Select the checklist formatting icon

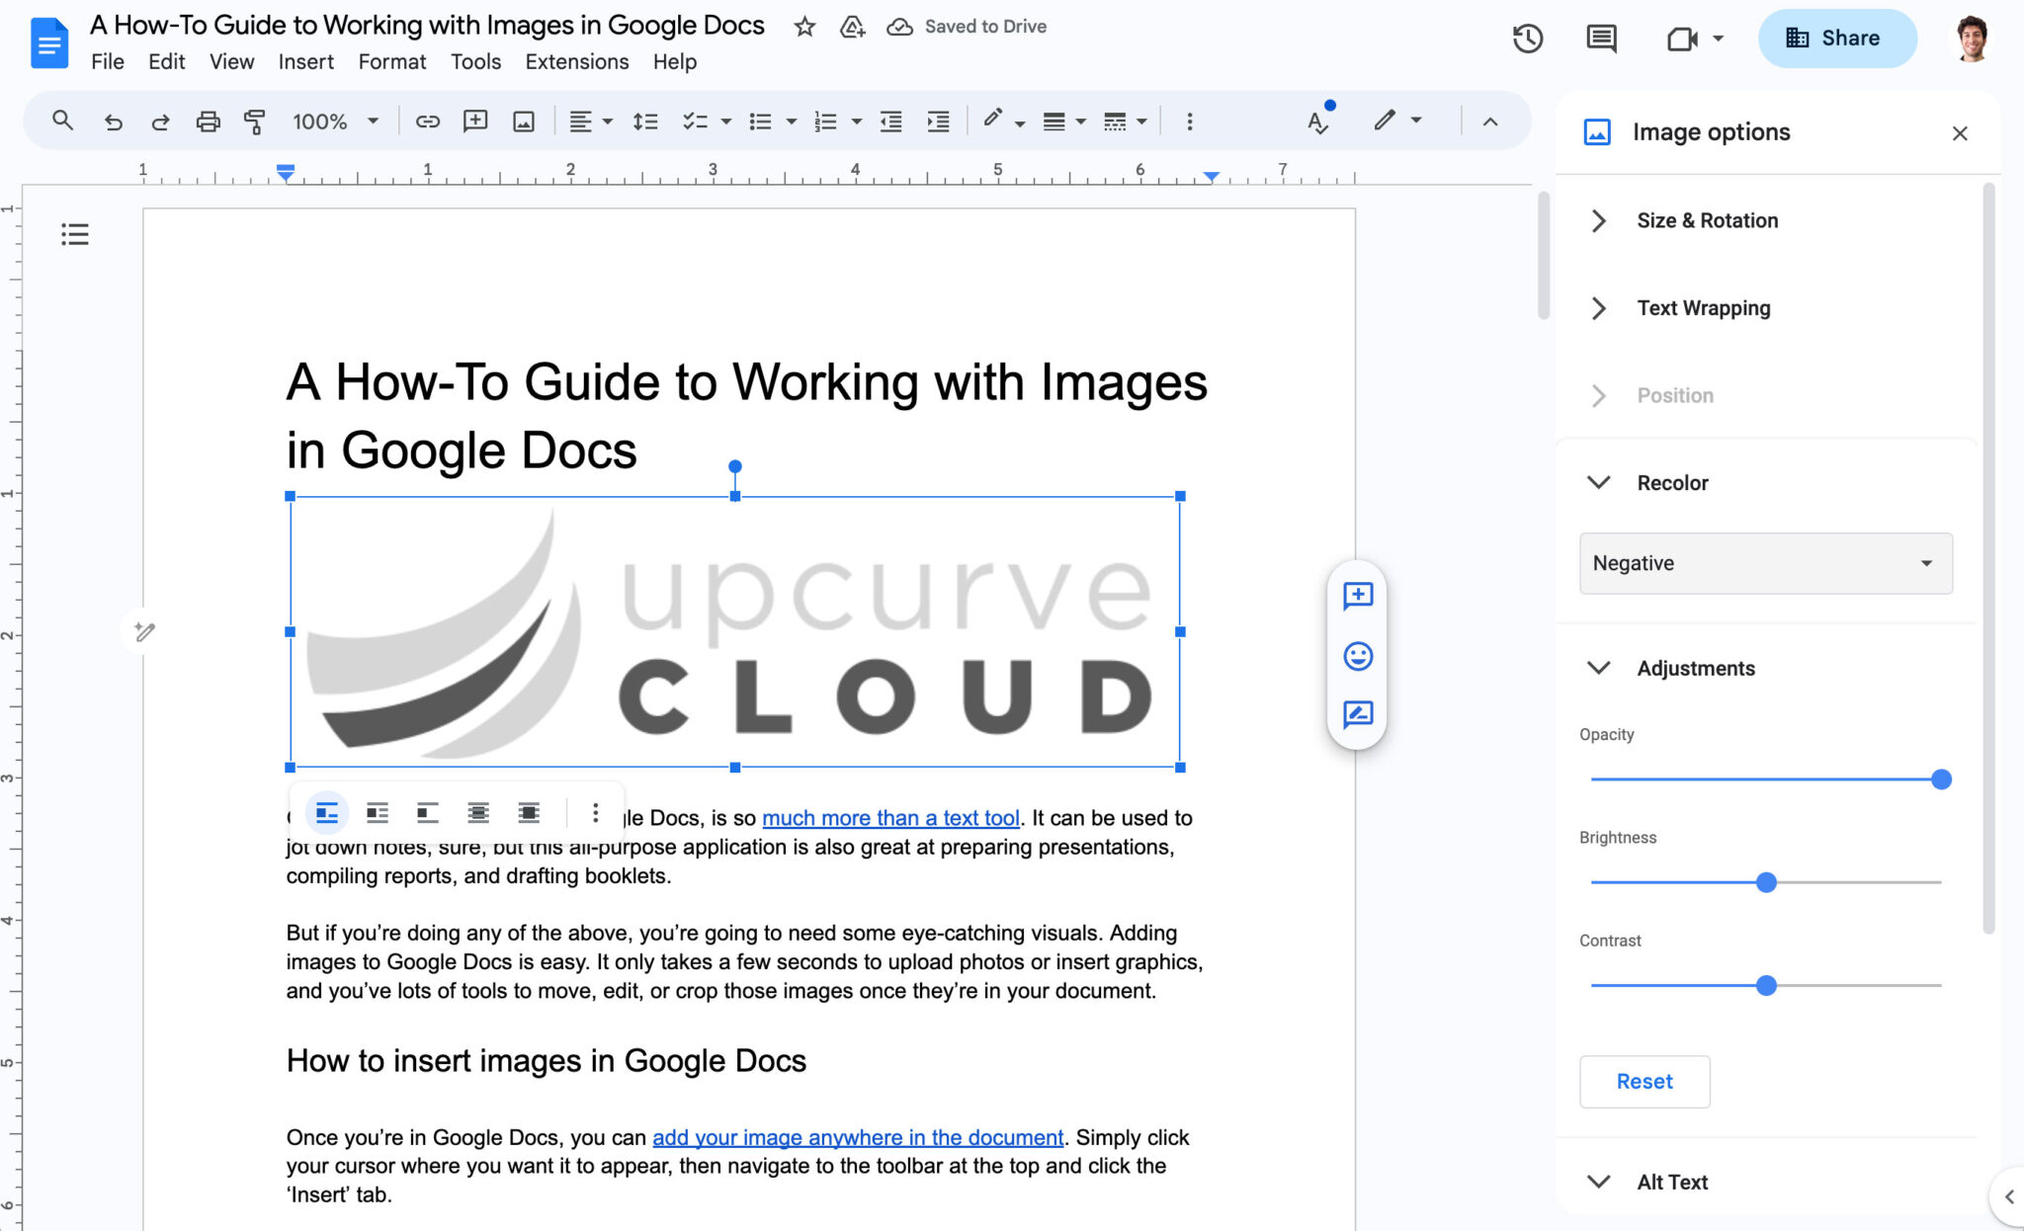(697, 121)
